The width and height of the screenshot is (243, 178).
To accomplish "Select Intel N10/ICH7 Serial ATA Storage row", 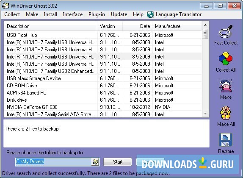I will (103, 114).
